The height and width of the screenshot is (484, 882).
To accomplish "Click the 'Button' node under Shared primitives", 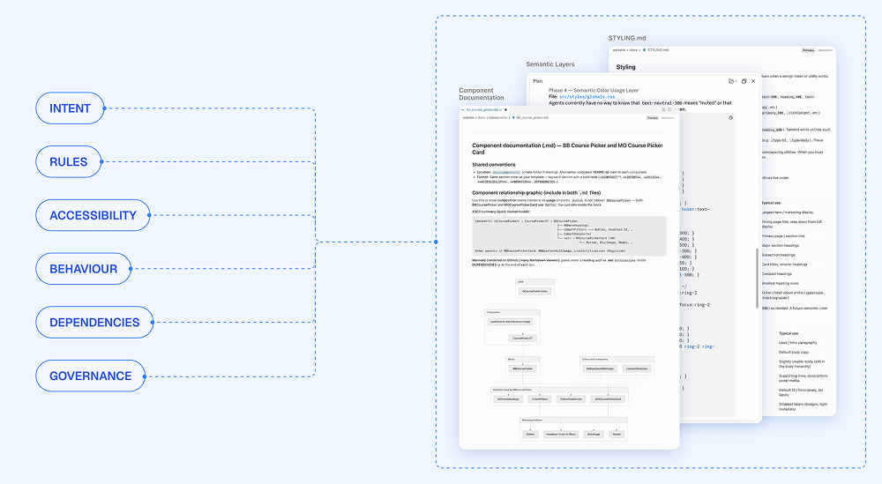I will coord(530,434).
